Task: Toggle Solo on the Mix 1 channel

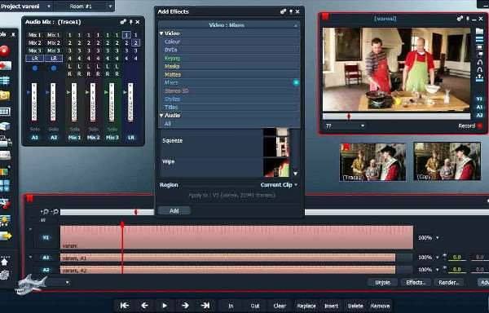Action: click(x=74, y=129)
